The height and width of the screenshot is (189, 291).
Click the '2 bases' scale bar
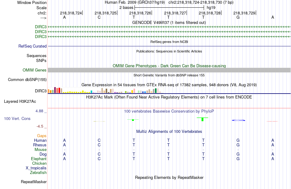coord(169,8)
